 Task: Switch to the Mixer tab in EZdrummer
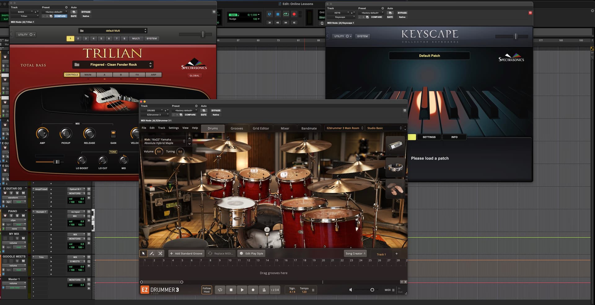coord(285,128)
